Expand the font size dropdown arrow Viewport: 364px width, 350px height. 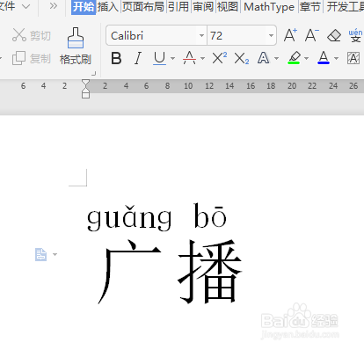271,35
